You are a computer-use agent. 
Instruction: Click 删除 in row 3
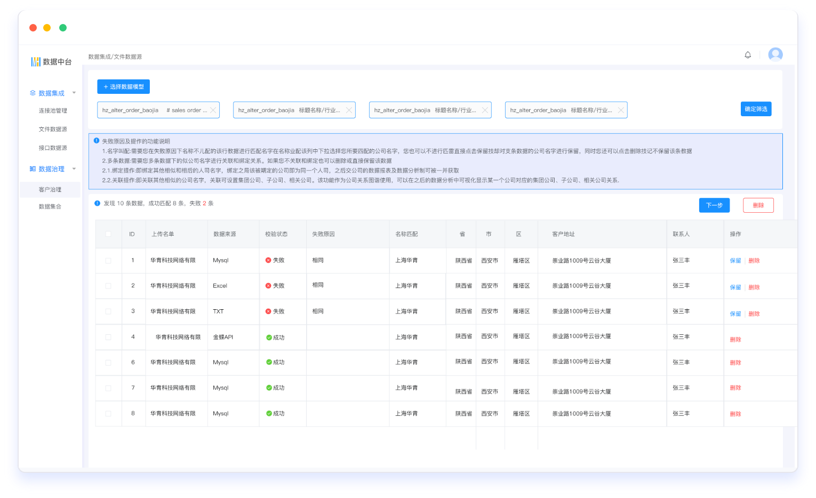pyautogui.click(x=754, y=314)
